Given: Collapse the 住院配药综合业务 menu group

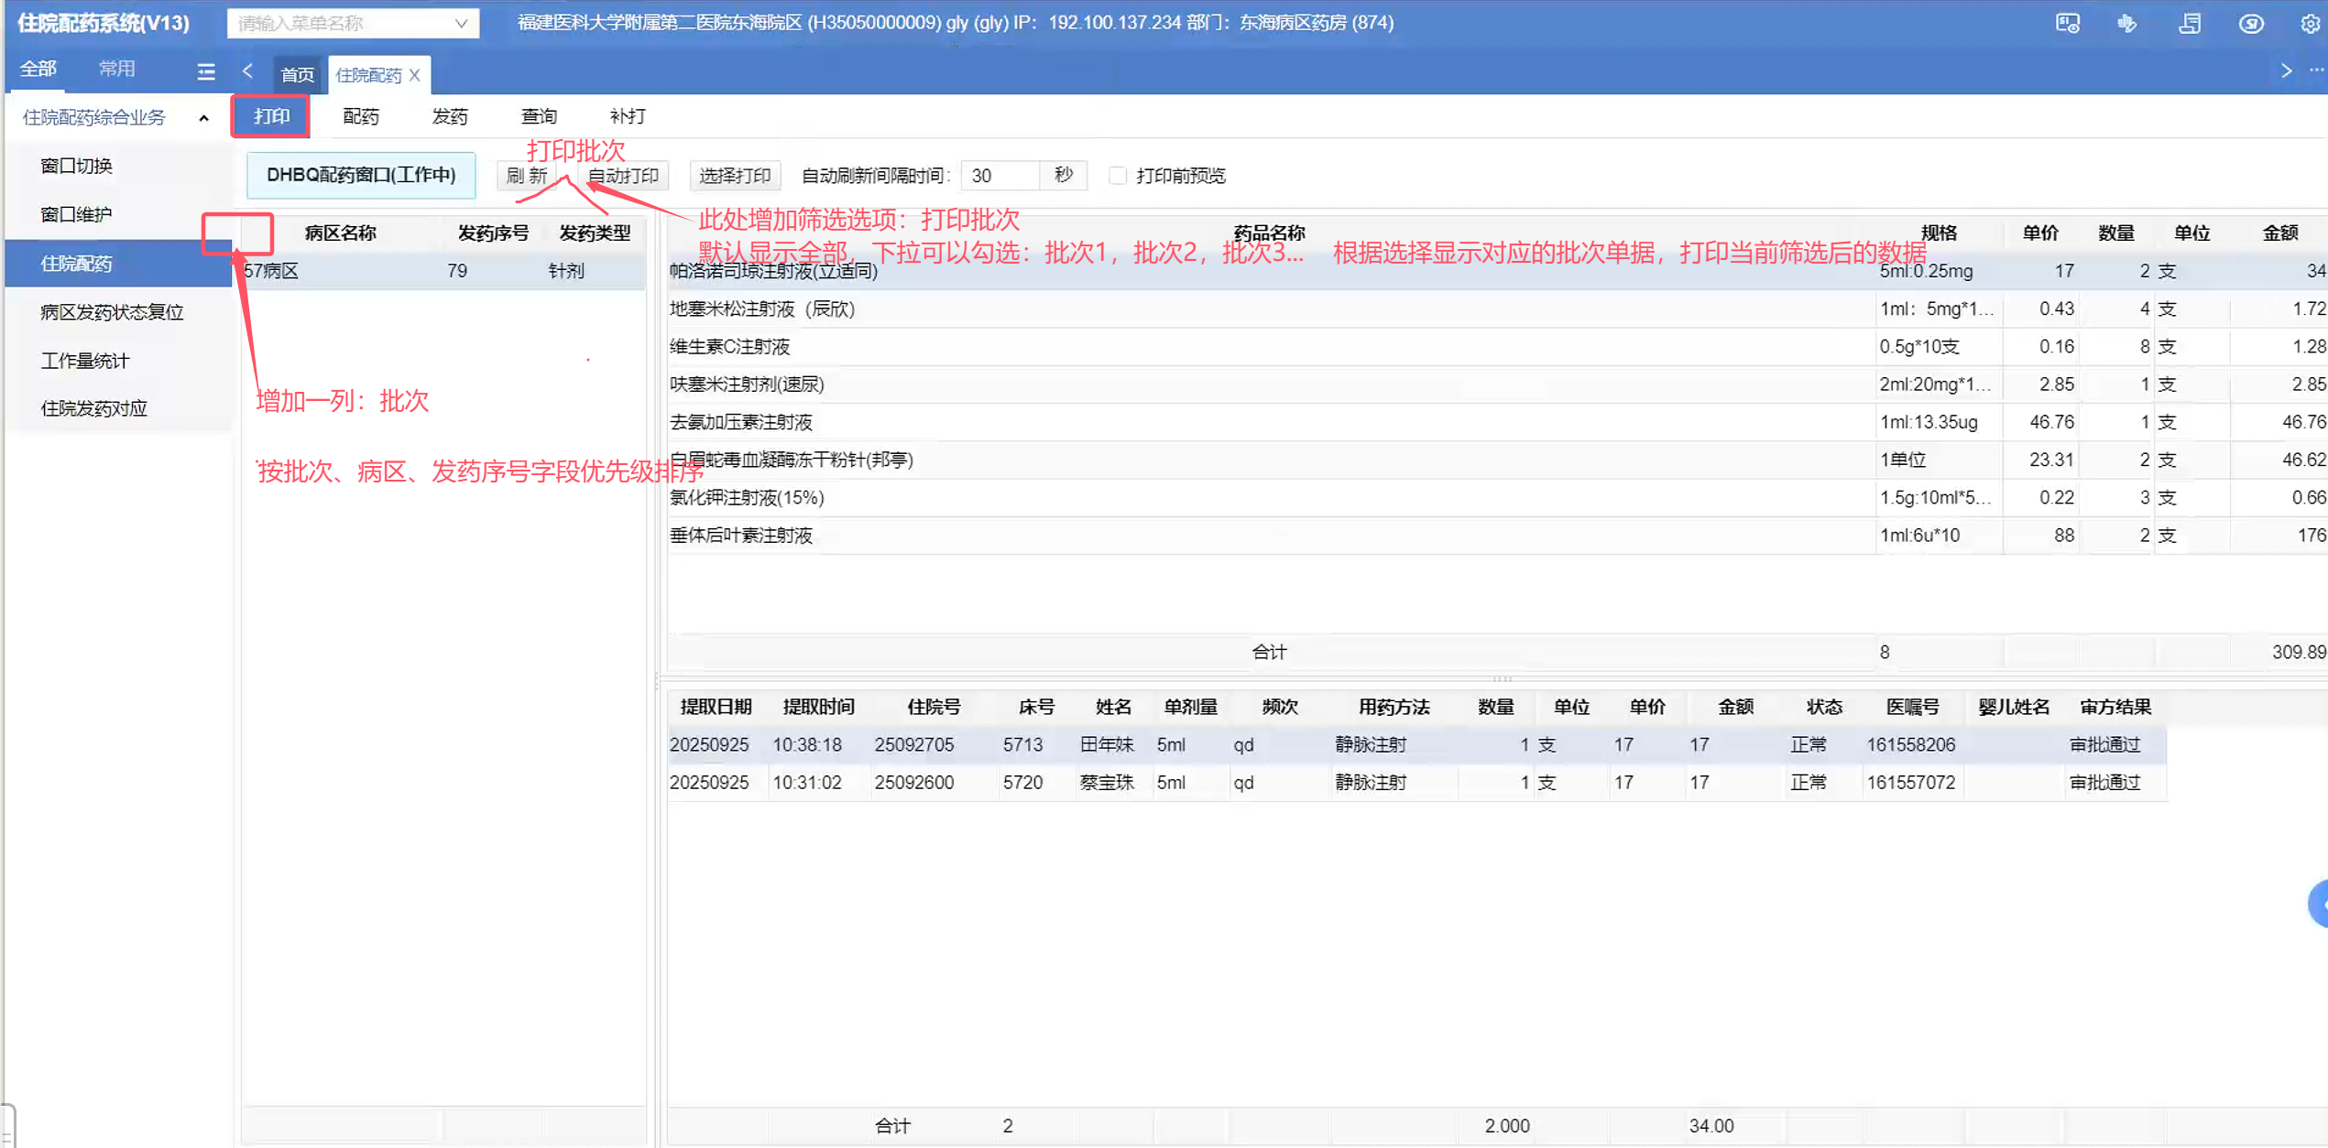Looking at the screenshot, I should pos(203,118).
